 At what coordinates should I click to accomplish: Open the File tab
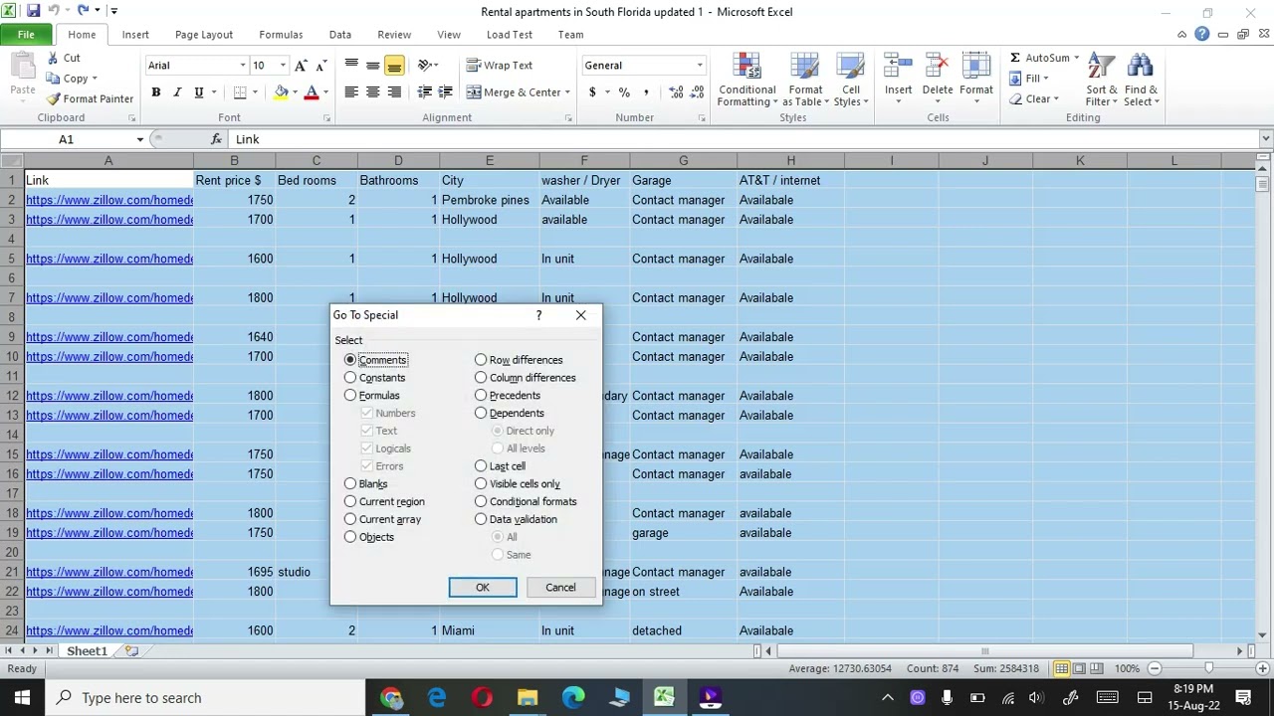tap(26, 35)
